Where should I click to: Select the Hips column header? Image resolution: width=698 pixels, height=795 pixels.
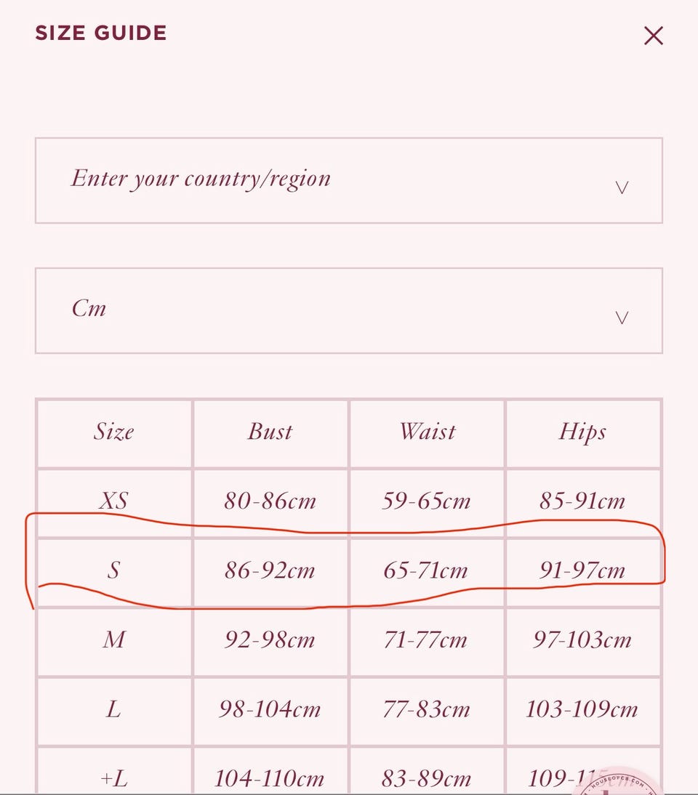click(x=583, y=432)
